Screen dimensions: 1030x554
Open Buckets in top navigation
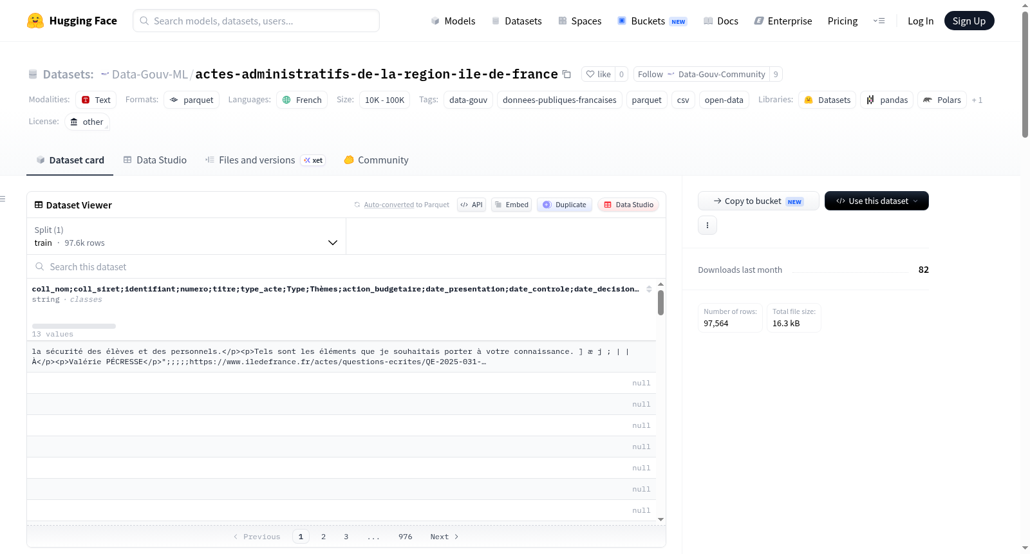(652, 21)
